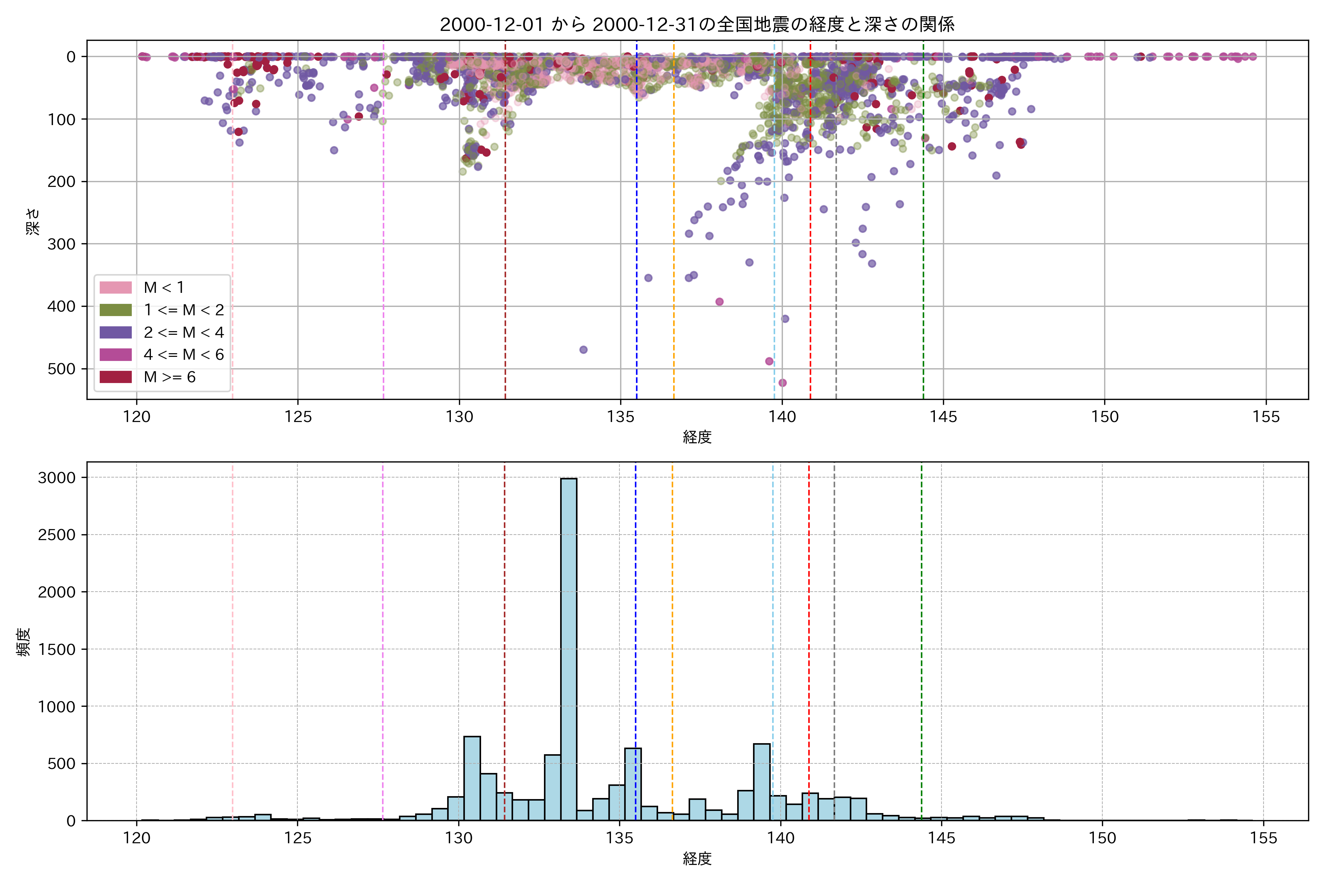Click the deepest scatter point below 500
The image size is (1325, 883).
pyautogui.click(x=782, y=383)
